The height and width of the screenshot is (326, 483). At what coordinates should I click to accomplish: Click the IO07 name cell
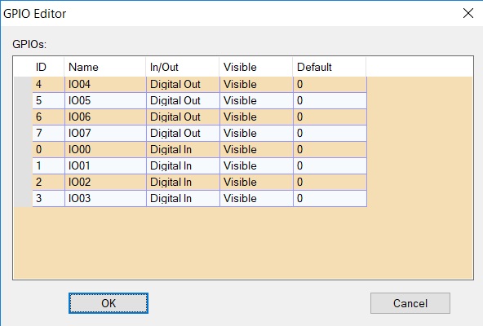point(105,133)
